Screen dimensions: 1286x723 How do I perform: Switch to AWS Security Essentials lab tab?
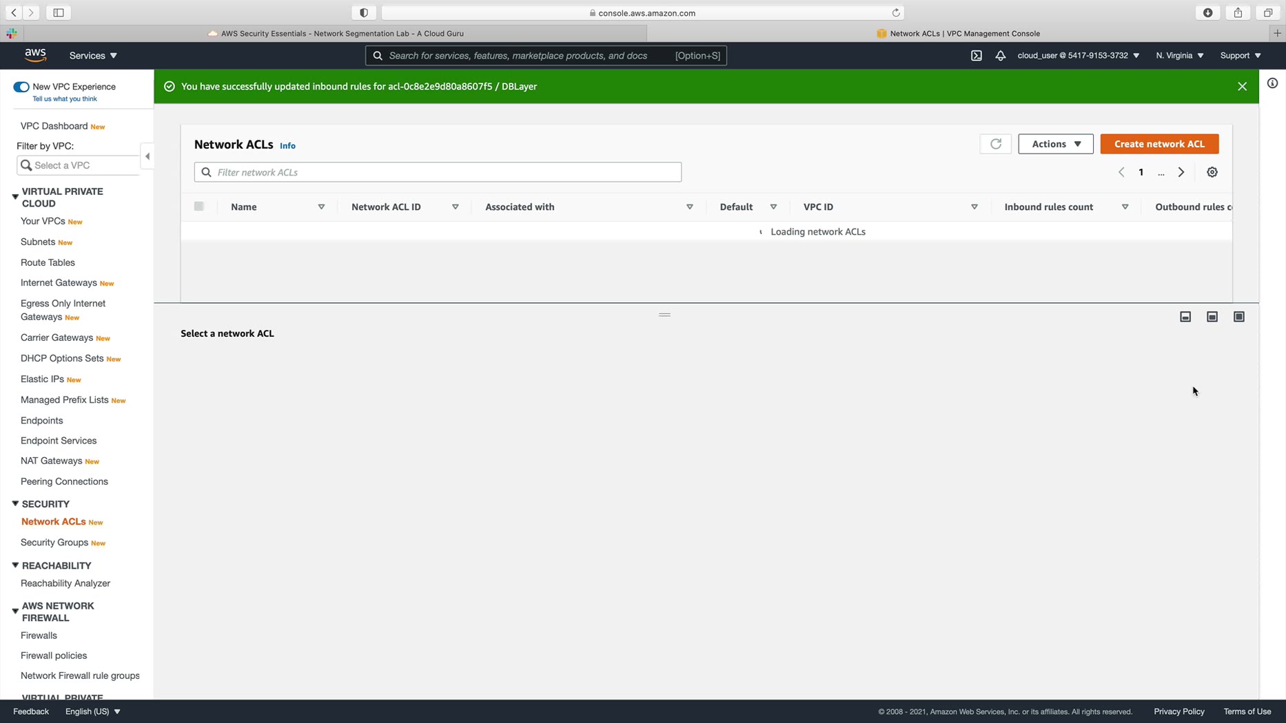click(x=335, y=33)
